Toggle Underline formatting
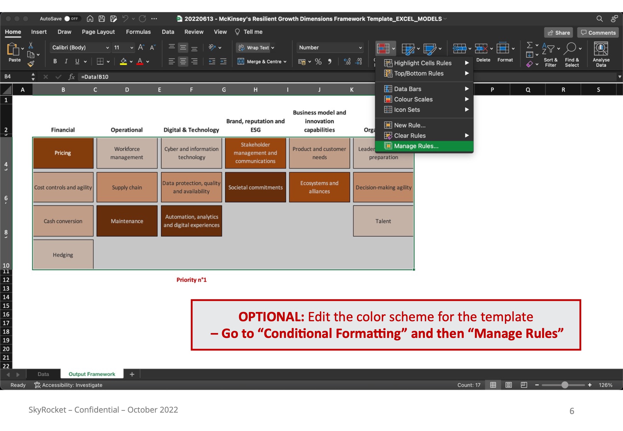 pyautogui.click(x=77, y=61)
